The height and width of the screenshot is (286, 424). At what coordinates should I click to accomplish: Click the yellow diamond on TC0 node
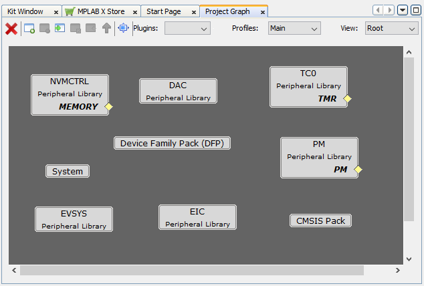coord(348,99)
